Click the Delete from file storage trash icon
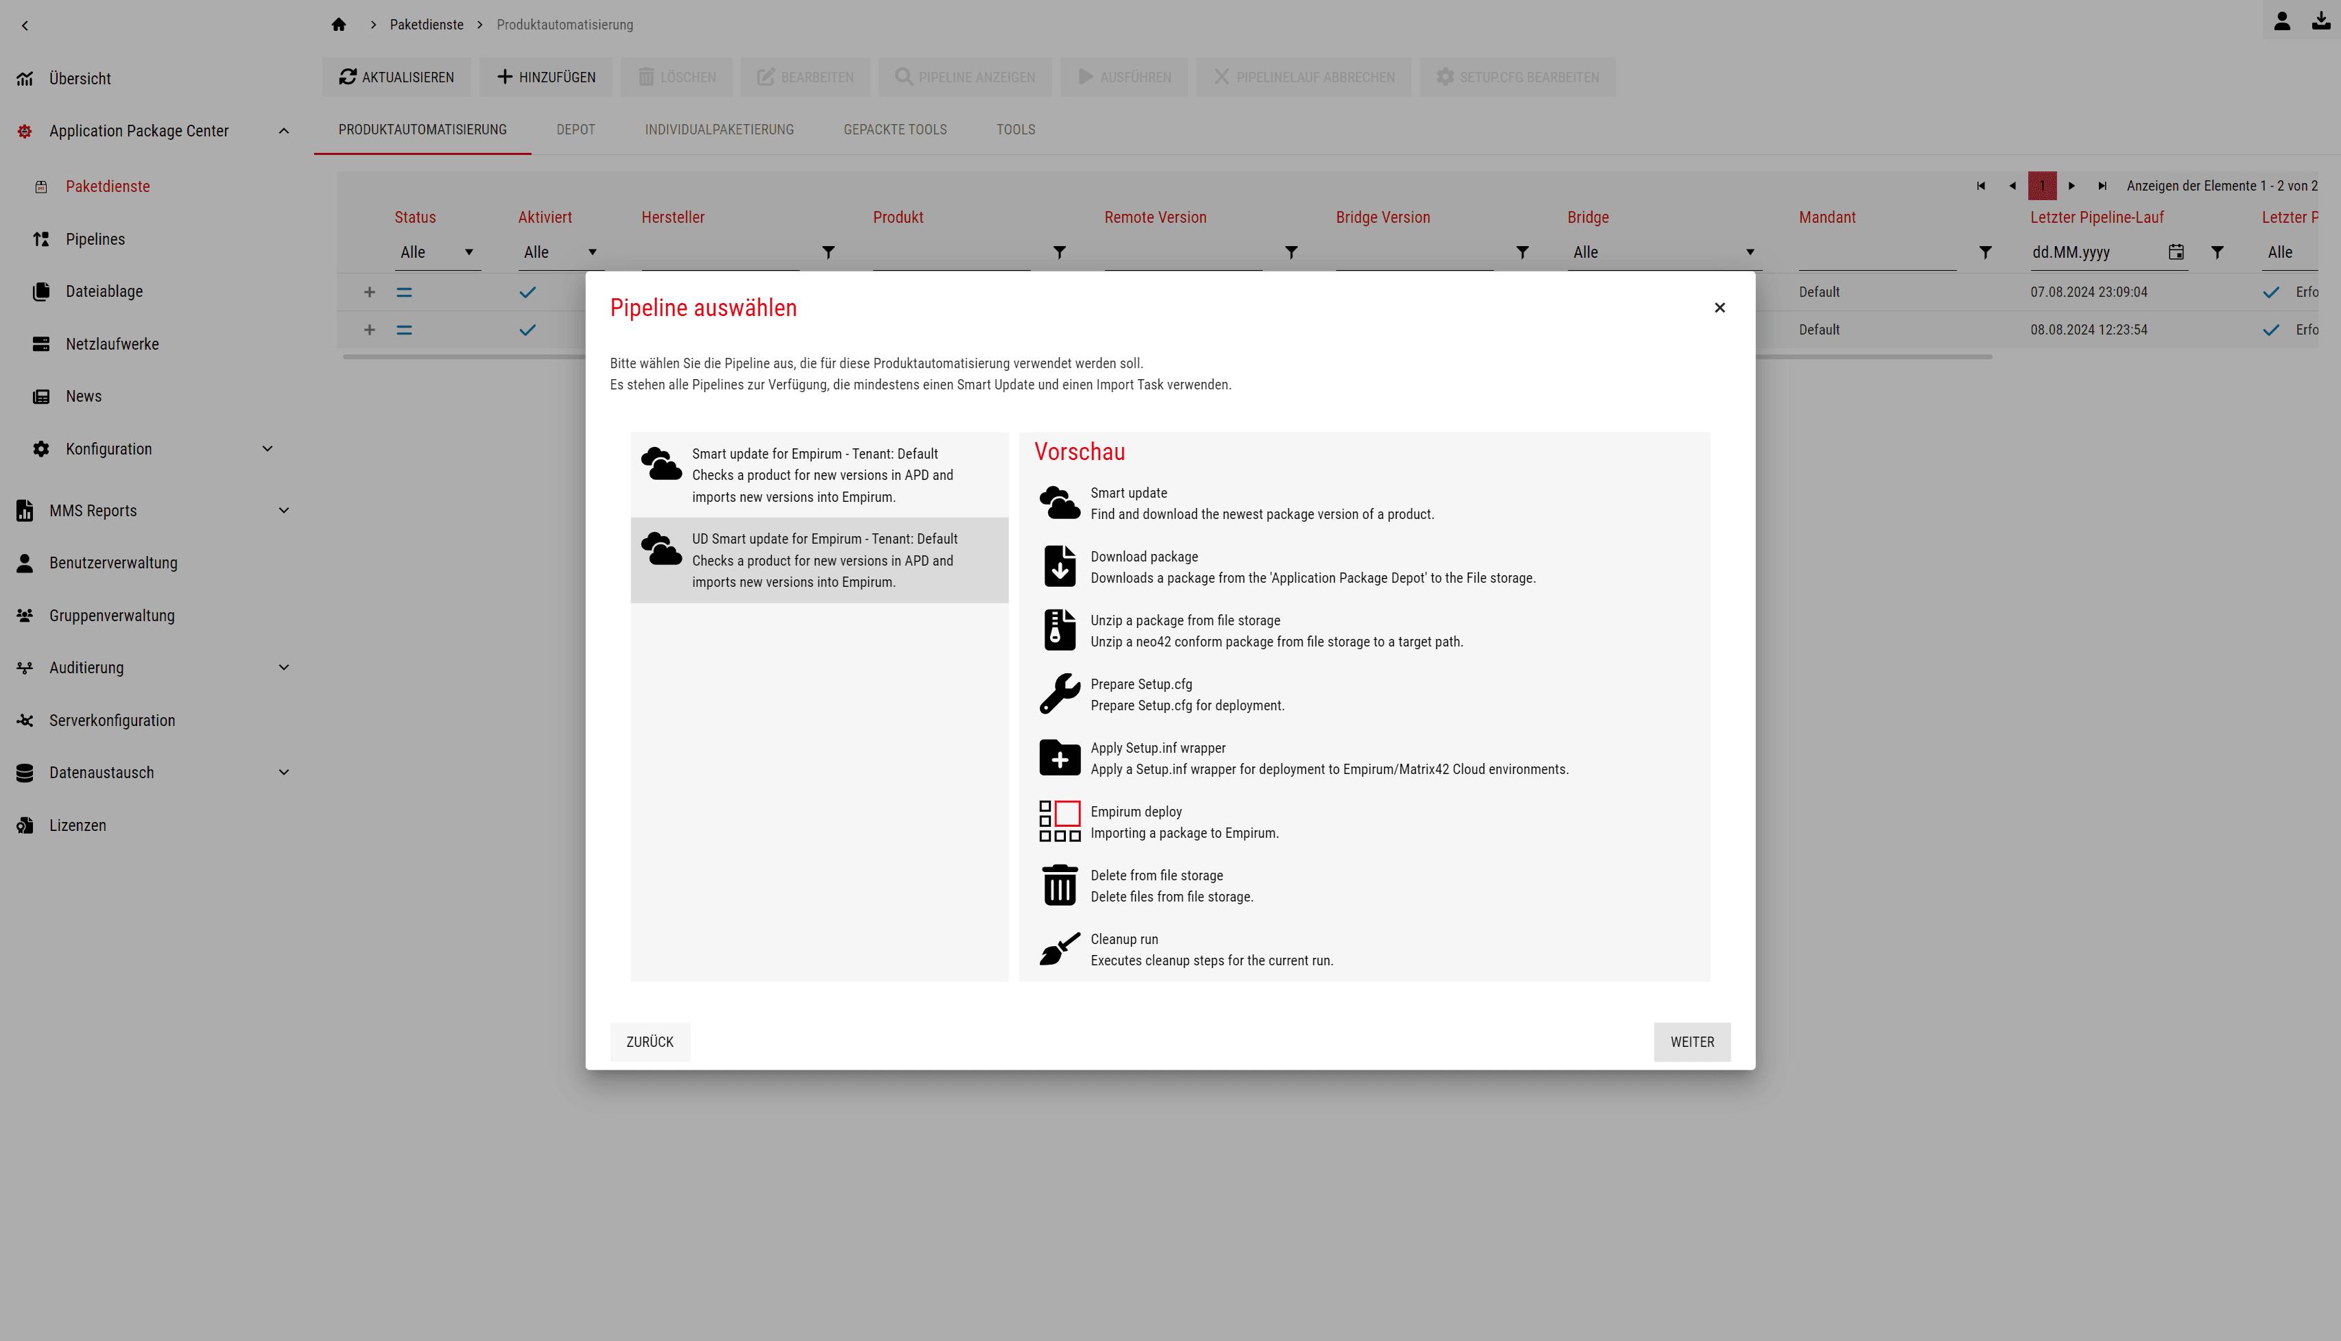The height and width of the screenshot is (1341, 2341). (x=1060, y=885)
